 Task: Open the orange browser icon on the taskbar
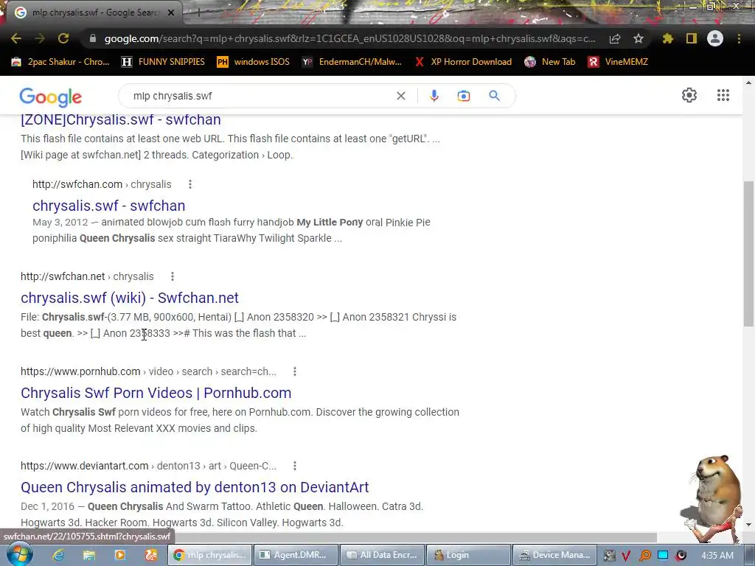pos(150,555)
